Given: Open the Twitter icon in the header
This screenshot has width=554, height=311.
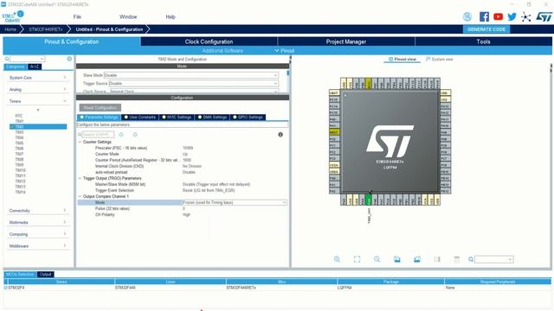Looking at the screenshot, I should 512,16.
